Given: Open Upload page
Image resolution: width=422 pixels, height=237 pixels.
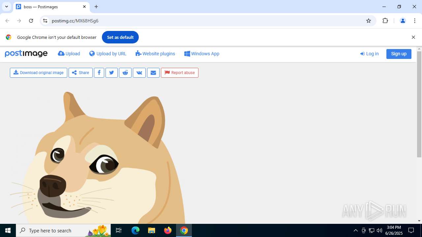Looking at the screenshot, I should [69, 54].
